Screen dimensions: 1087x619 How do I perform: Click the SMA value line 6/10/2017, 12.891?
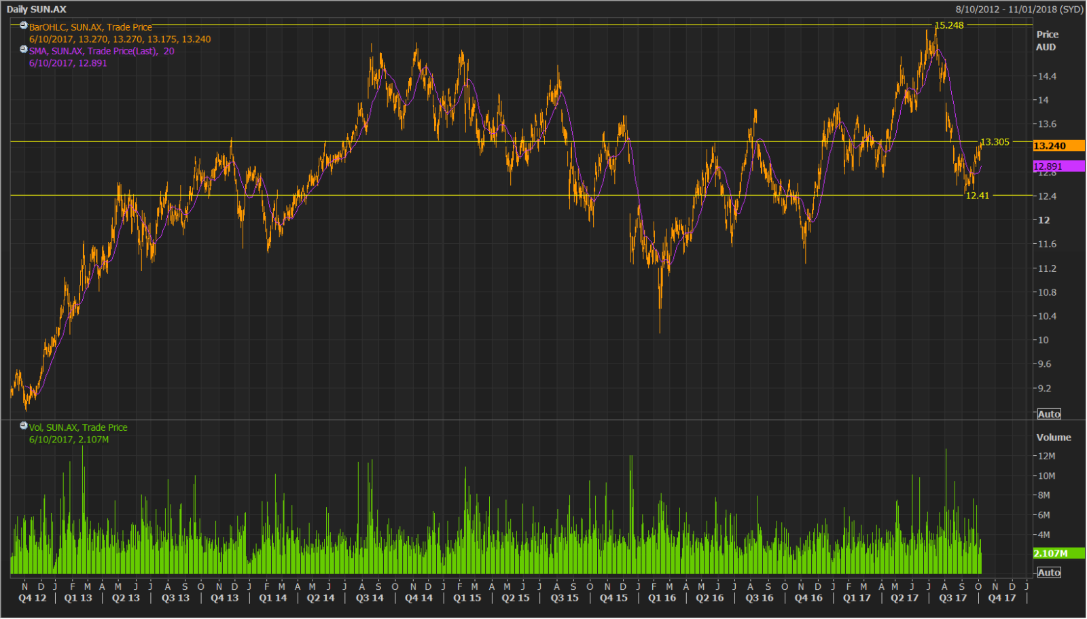68,63
